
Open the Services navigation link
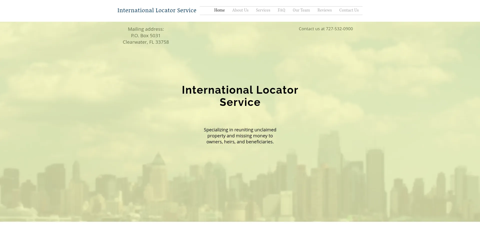point(263,10)
